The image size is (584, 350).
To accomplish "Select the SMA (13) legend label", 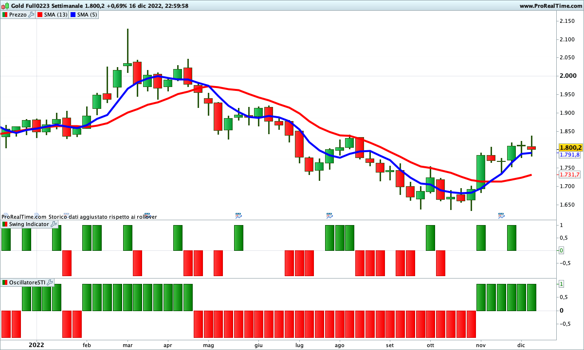I will pyautogui.click(x=56, y=15).
